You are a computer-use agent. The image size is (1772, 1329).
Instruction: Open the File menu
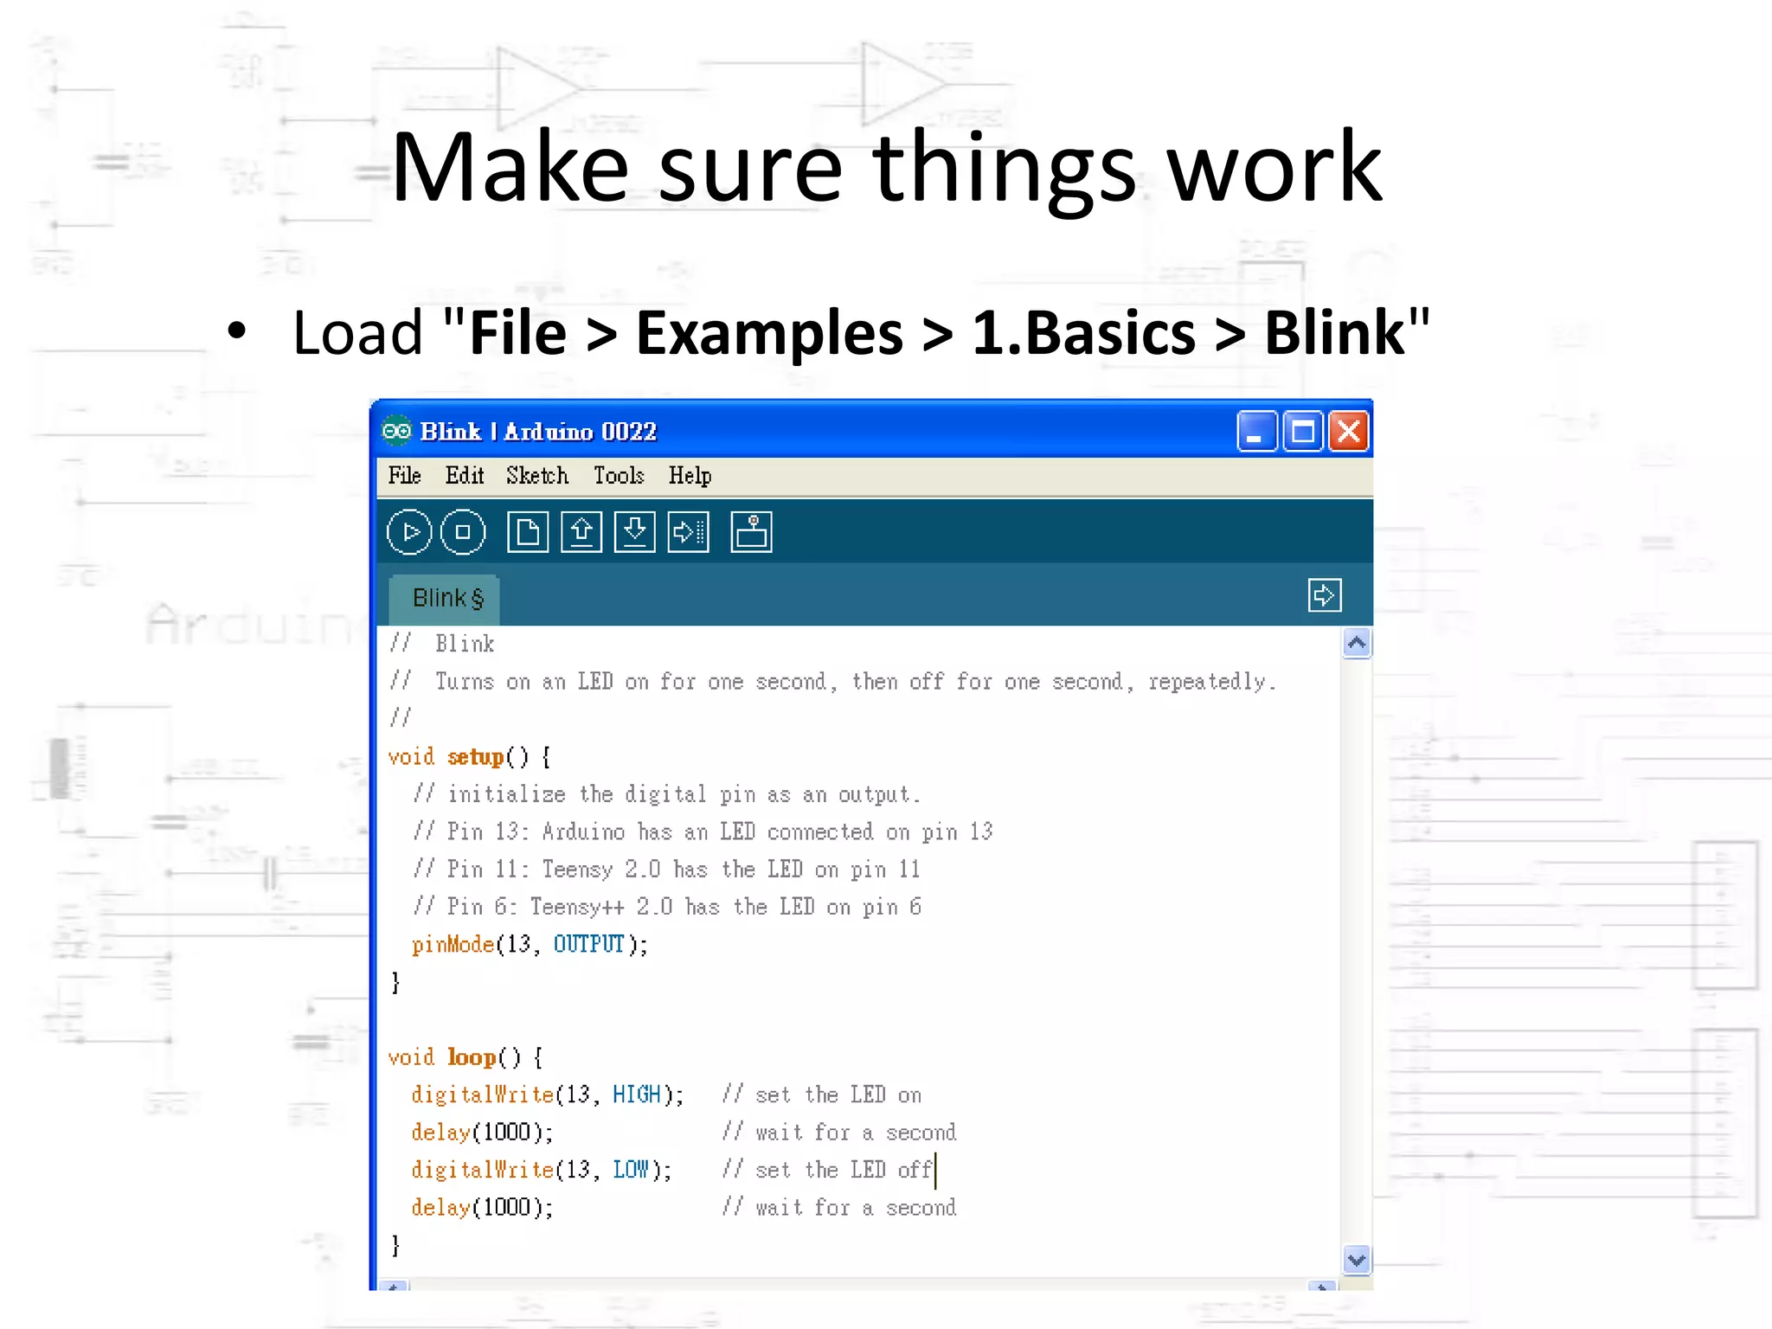point(404,476)
